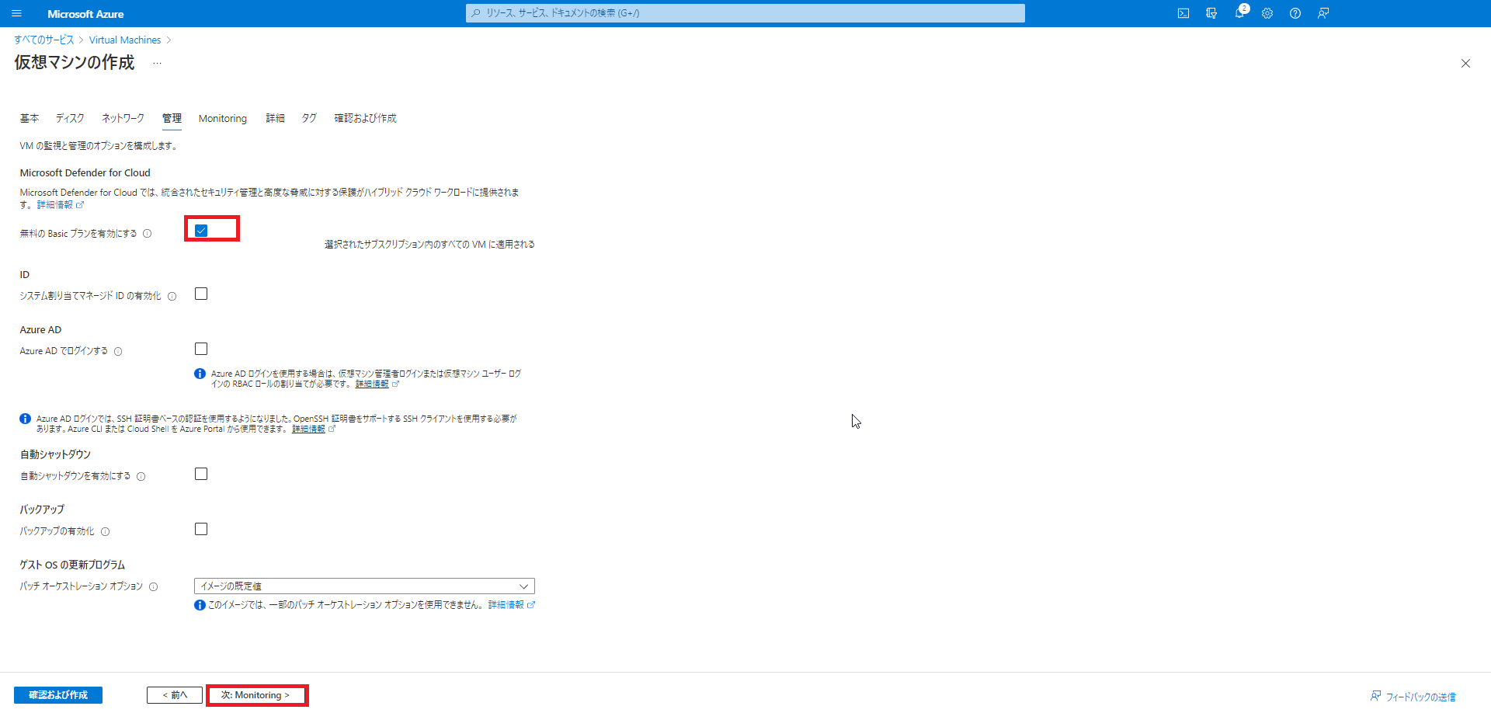Show info for 無料の Basic プラン
The width and height of the screenshot is (1491, 720).
point(147,234)
